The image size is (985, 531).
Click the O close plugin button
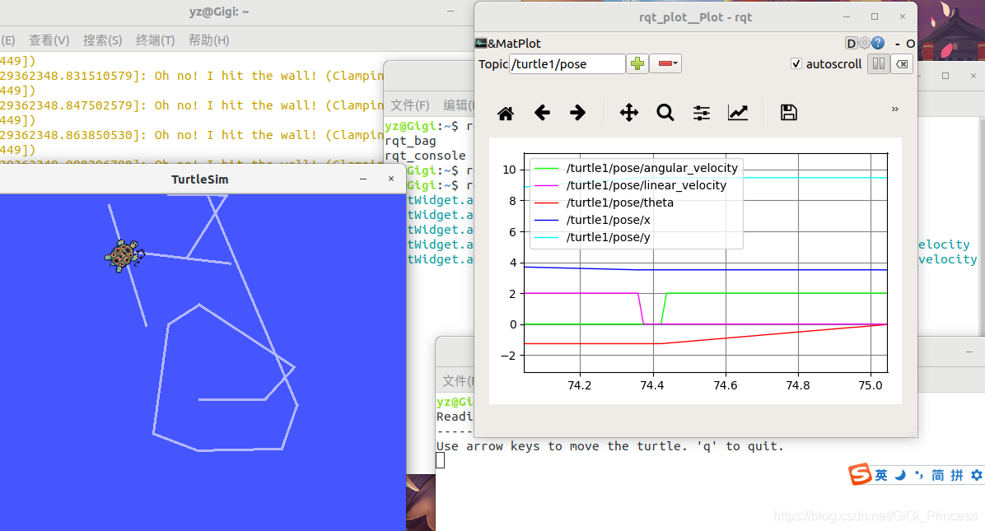point(909,44)
